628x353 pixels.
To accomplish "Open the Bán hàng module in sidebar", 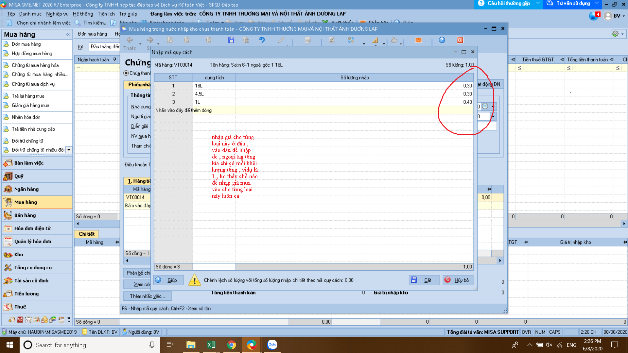I will (37, 215).
